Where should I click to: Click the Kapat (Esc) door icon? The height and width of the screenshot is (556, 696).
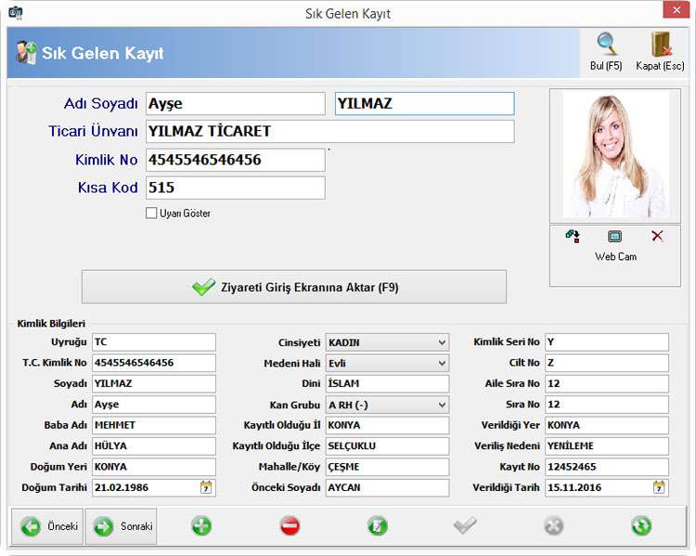point(660,45)
